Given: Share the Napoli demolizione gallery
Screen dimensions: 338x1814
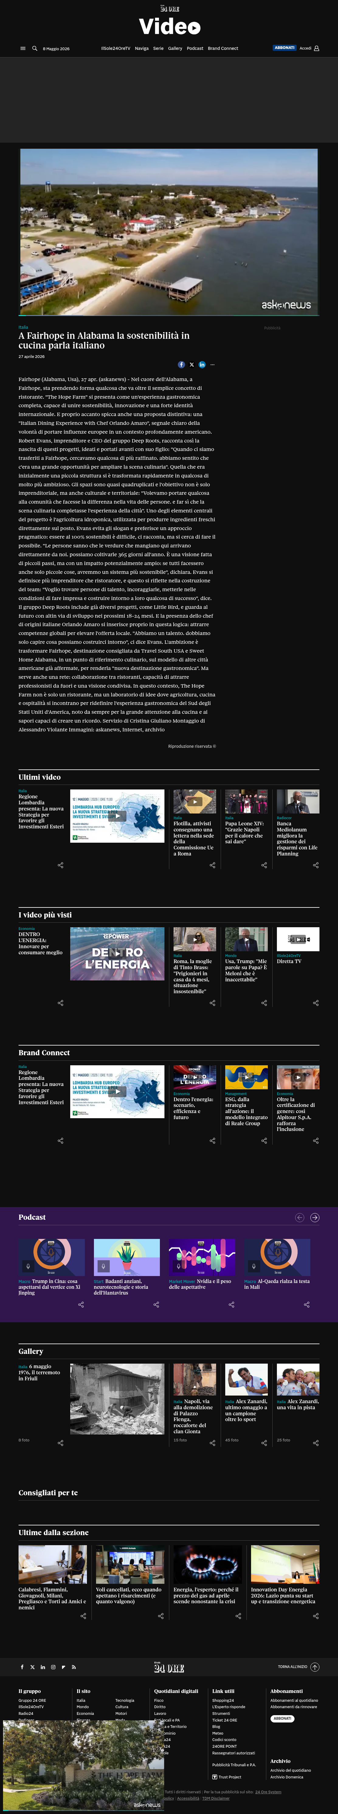Looking at the screenshot, I should coord(213,1443).
